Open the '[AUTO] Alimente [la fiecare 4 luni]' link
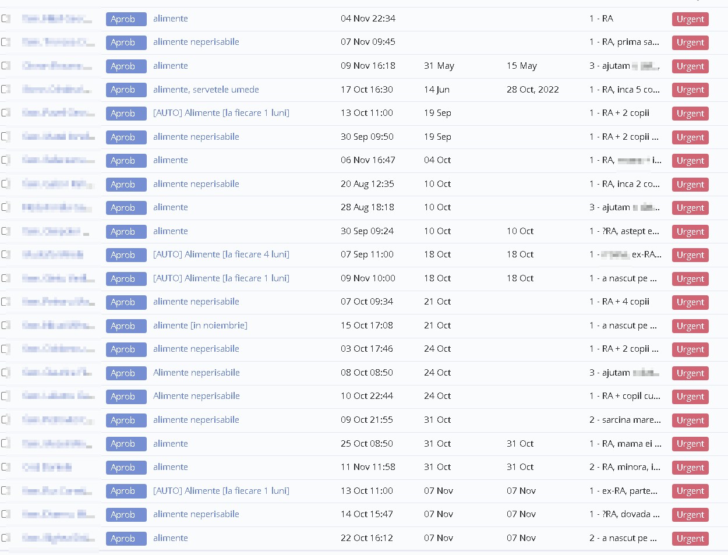Image resolution: width=728 pixels, height=555 pixels. click(x=221, y=254)
